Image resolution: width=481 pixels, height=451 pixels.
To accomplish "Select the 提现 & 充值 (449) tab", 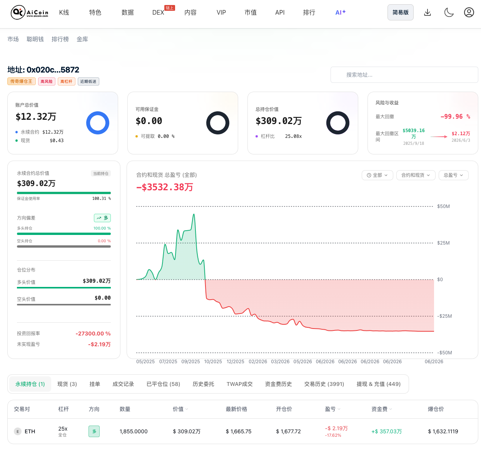I will coord(378,384).
